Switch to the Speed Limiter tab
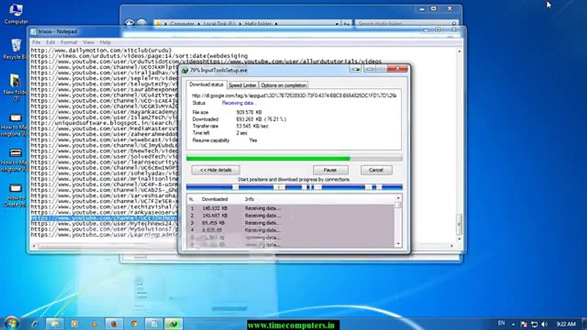 point(242,85)
